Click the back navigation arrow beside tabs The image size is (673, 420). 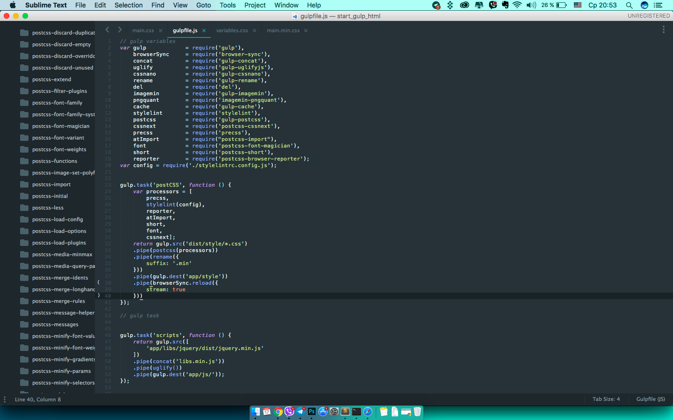[x=107, y=29]
